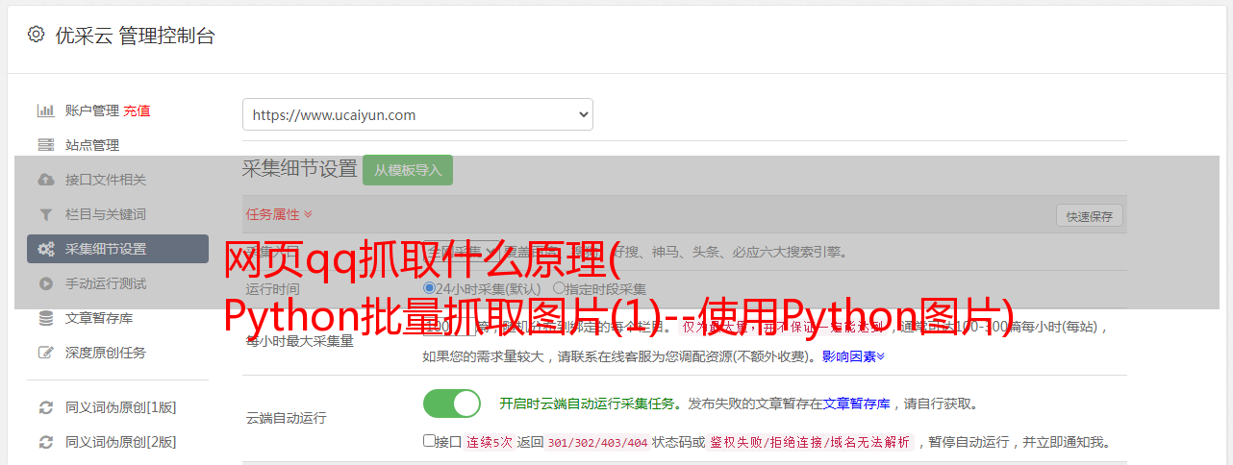Expand the 影响因素 link
The image size is (1233, 465).
click(x=853, y=356)
